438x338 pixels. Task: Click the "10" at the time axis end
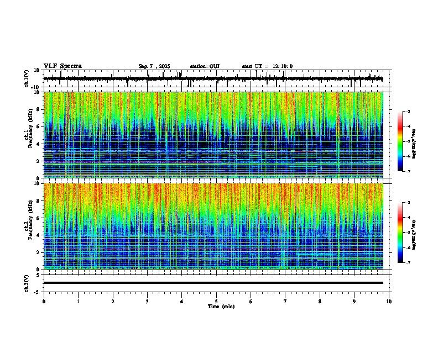[x=389, y=302]
